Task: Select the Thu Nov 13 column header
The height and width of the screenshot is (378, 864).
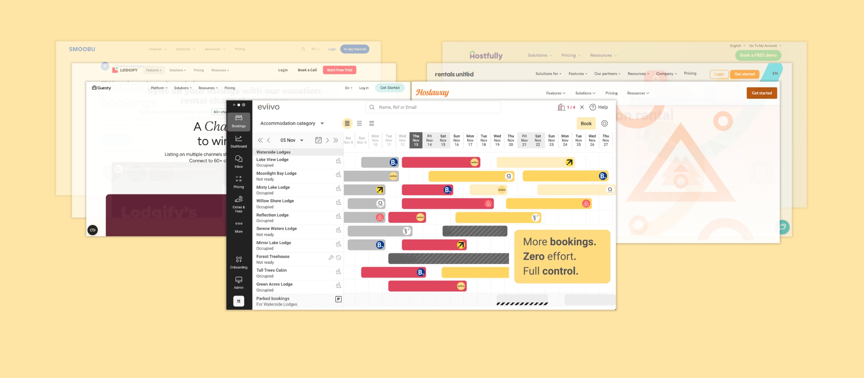Action: point(416,140)
